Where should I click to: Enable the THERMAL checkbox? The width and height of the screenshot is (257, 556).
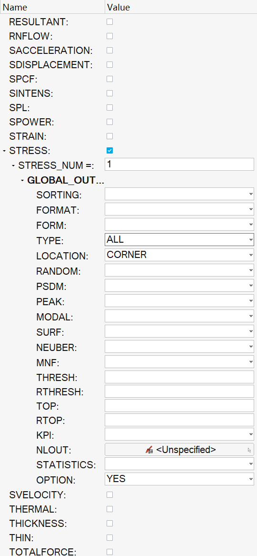pos(110,509)
